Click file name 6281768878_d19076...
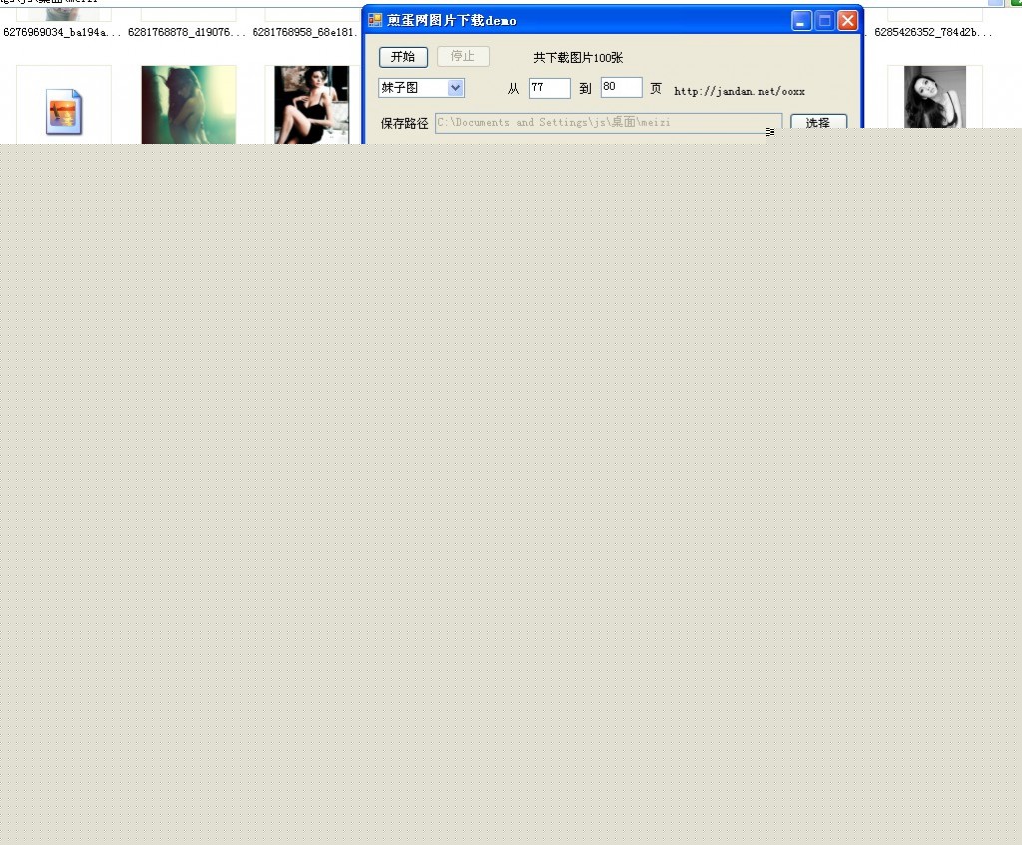Viewport: 1022px width, 845px height. pyautogui.click(x=187, y=32)
